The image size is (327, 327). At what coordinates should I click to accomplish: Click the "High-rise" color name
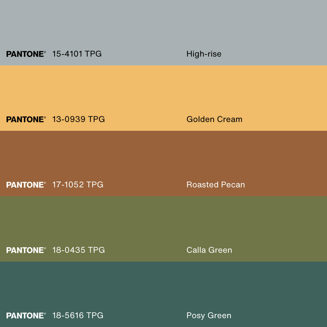click(204, 54)
